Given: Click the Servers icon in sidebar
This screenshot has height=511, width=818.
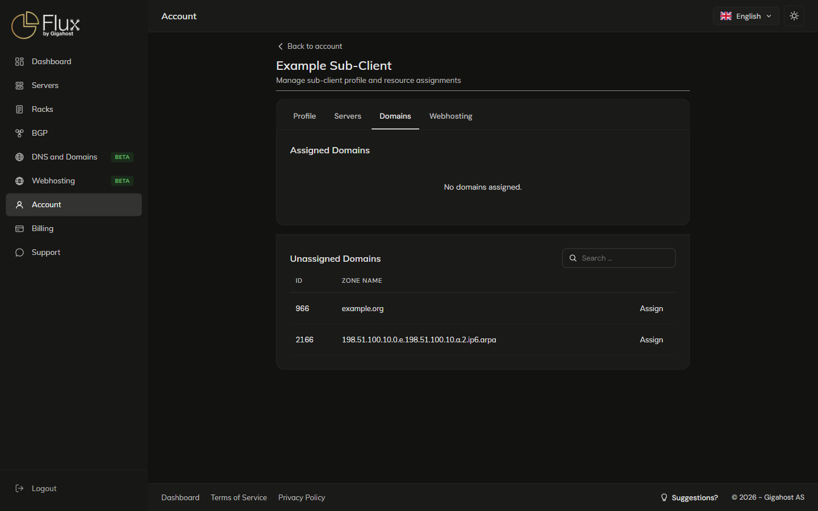Looking at the screenshot, I should (x=19, y=85).
